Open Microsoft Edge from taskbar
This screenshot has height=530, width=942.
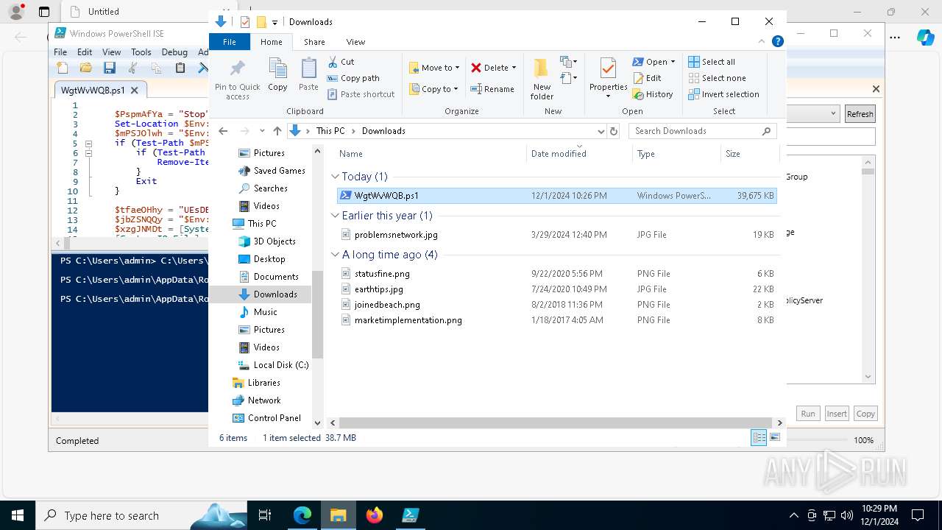point(302,515)
